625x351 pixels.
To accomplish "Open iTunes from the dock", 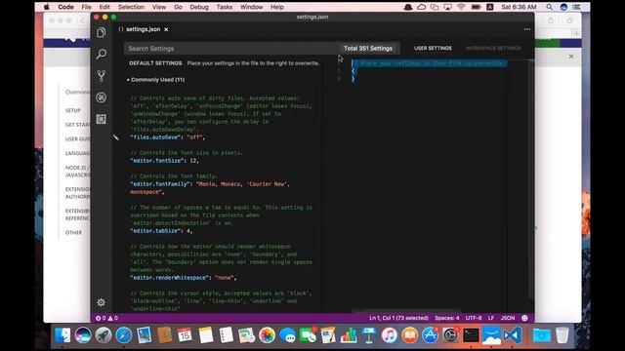I will [x=390, y=335].
